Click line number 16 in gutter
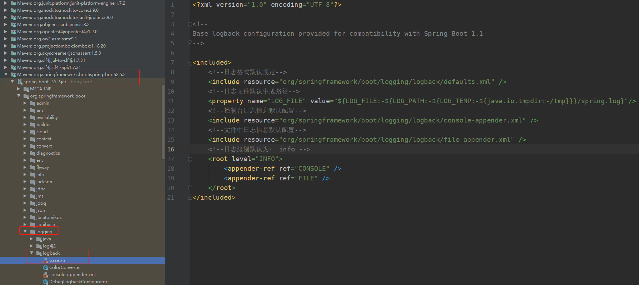Viewport: 639px width, 285px height. click(171, 149)
